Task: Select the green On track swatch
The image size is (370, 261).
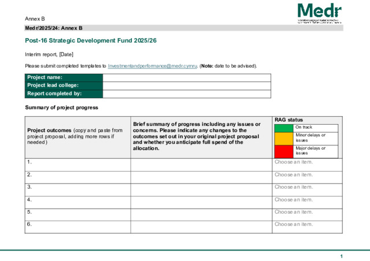Action: [283, 128]
